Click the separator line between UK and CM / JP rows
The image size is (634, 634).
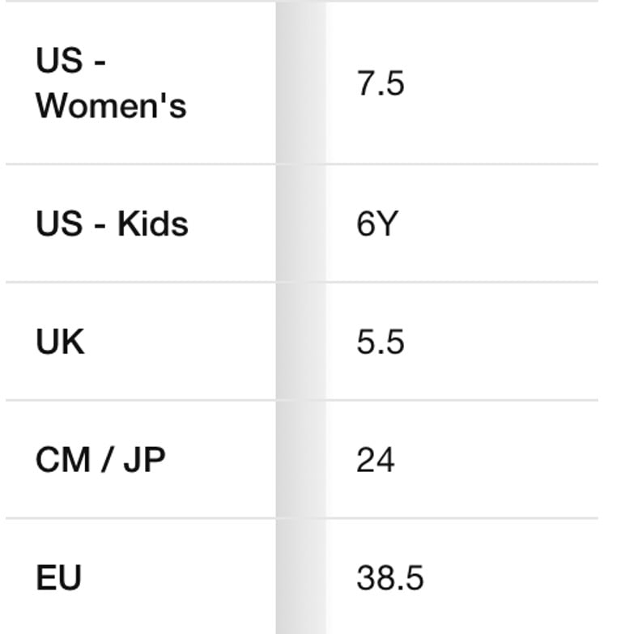pyautogui.click(x=302, y=400)
